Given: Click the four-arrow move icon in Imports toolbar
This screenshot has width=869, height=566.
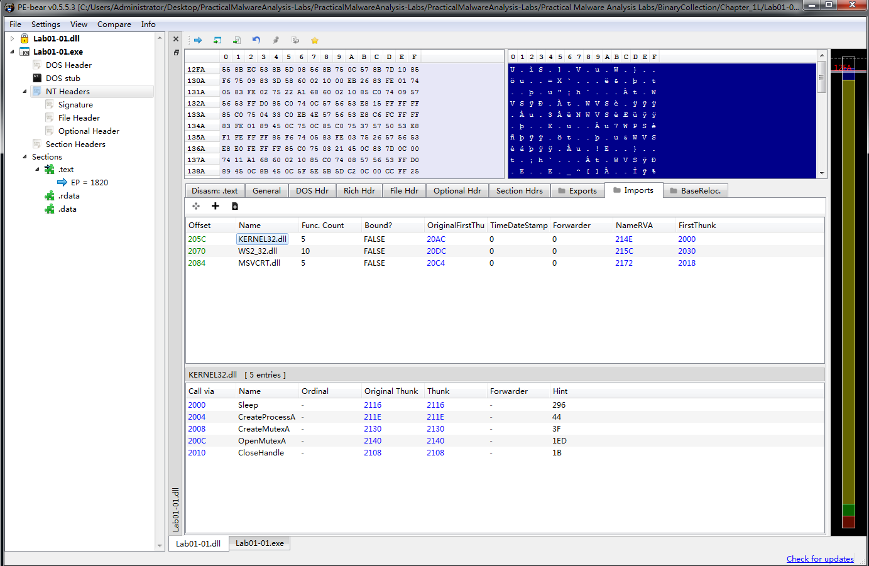Looking at the screenshot, I should tap(196, 206).
